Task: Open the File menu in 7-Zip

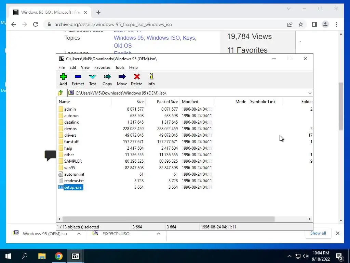Action: [x=62, y=67]
